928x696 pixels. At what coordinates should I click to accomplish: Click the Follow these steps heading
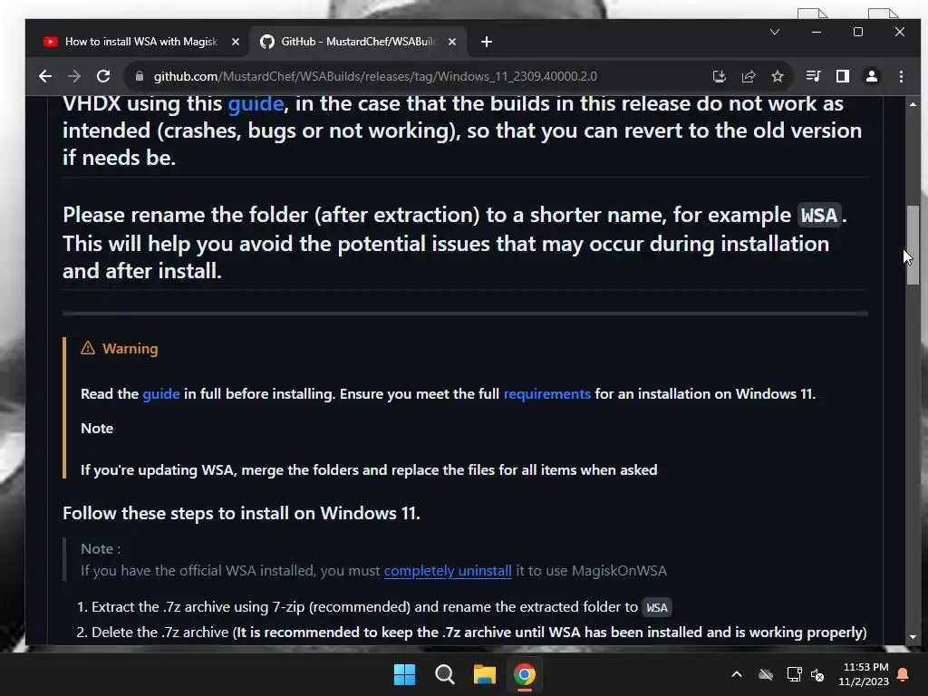pyautogui.click(x=241, y=513)
